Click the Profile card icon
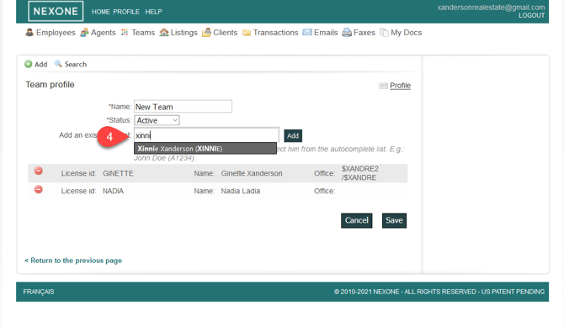This screenshot has width=564, height=327. 383,86
